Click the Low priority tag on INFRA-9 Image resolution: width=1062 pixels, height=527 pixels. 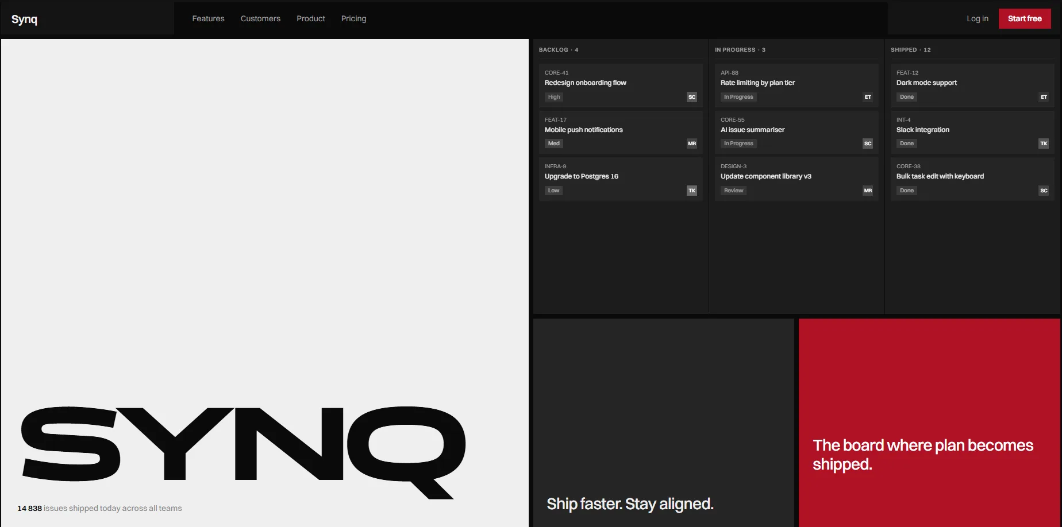[553, 191]
